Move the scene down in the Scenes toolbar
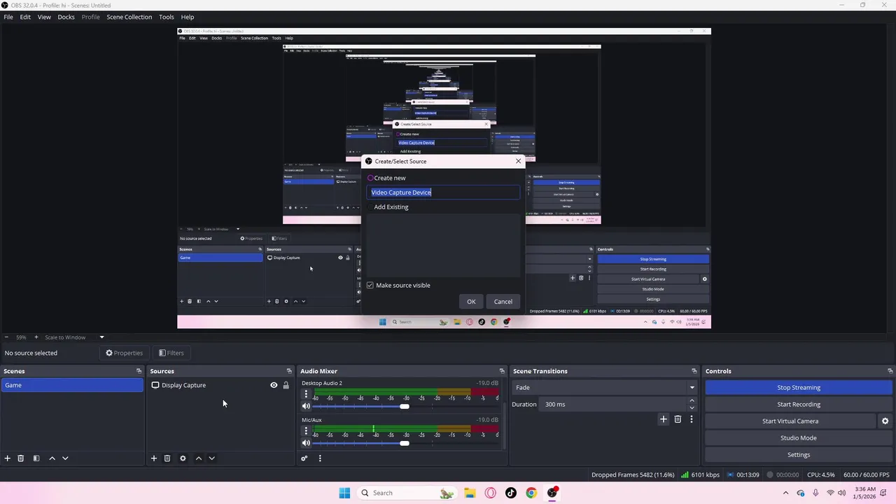 65,458
